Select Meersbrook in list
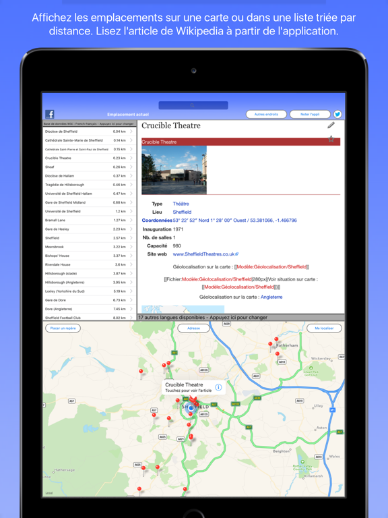The width and height of the screenshot is (388, 518). 90,247
